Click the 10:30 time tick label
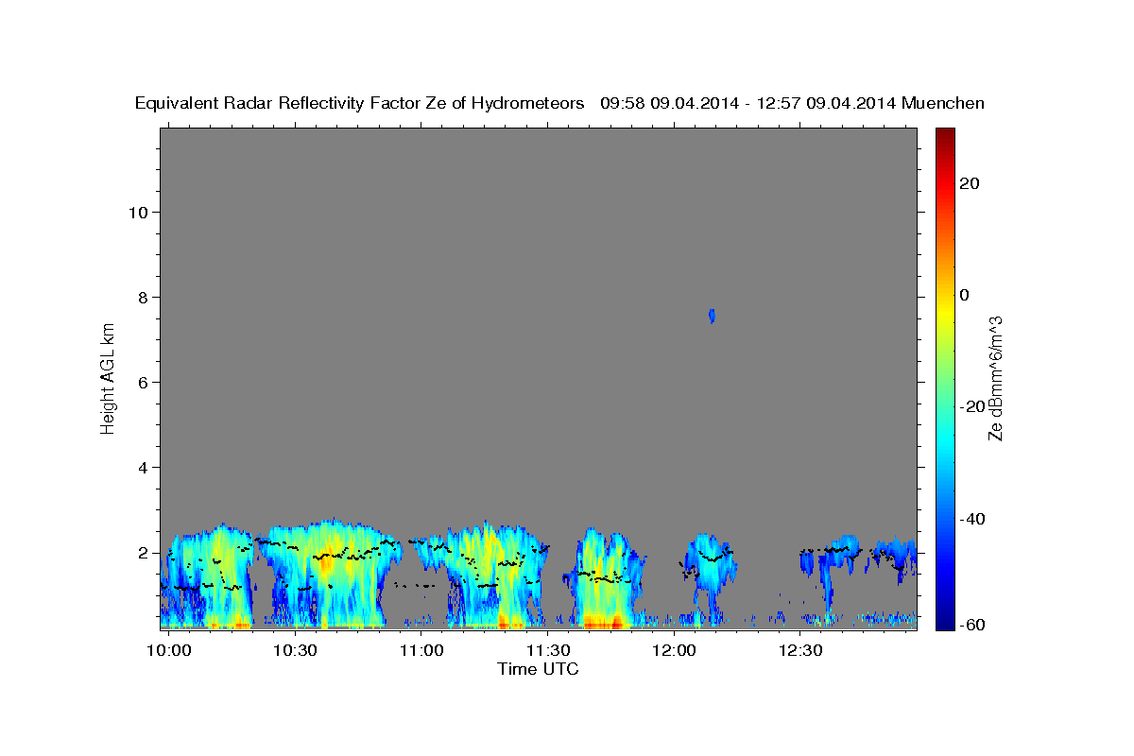The height and width of the screenshot is (756, 1134). coord(295,651)
